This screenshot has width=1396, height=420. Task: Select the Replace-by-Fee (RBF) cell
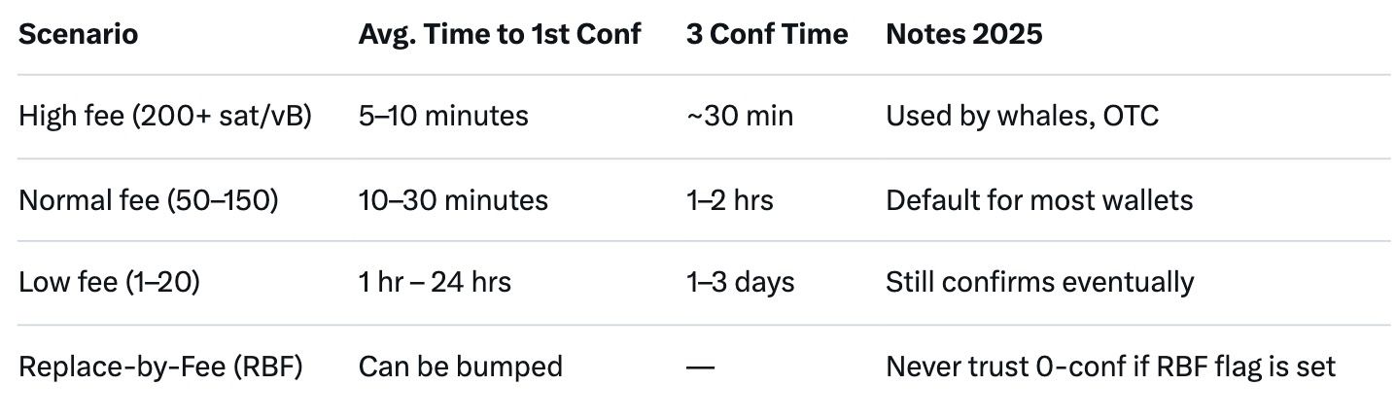(x=161, y=367)
